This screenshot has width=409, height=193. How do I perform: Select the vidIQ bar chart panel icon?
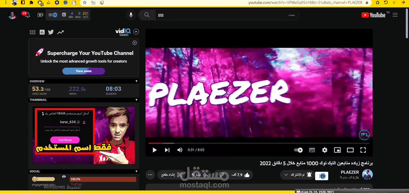(42, 32)
